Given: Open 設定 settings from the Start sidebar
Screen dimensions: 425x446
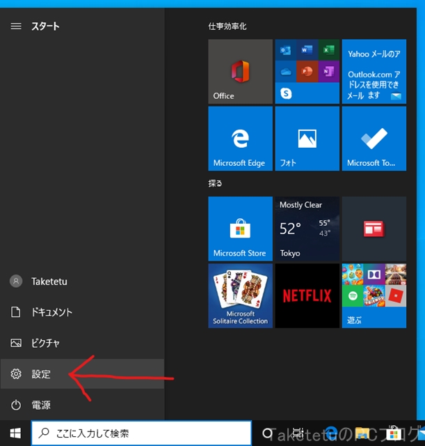Looking at the screenshot, I should point(82,374).
